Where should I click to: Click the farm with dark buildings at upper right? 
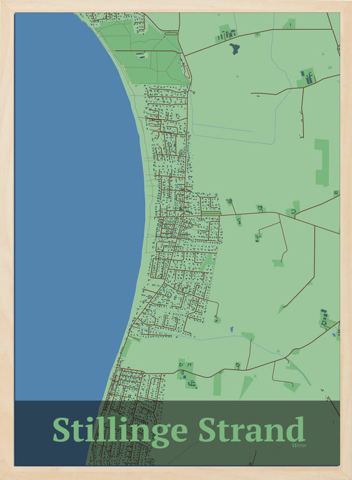point(307,77)
